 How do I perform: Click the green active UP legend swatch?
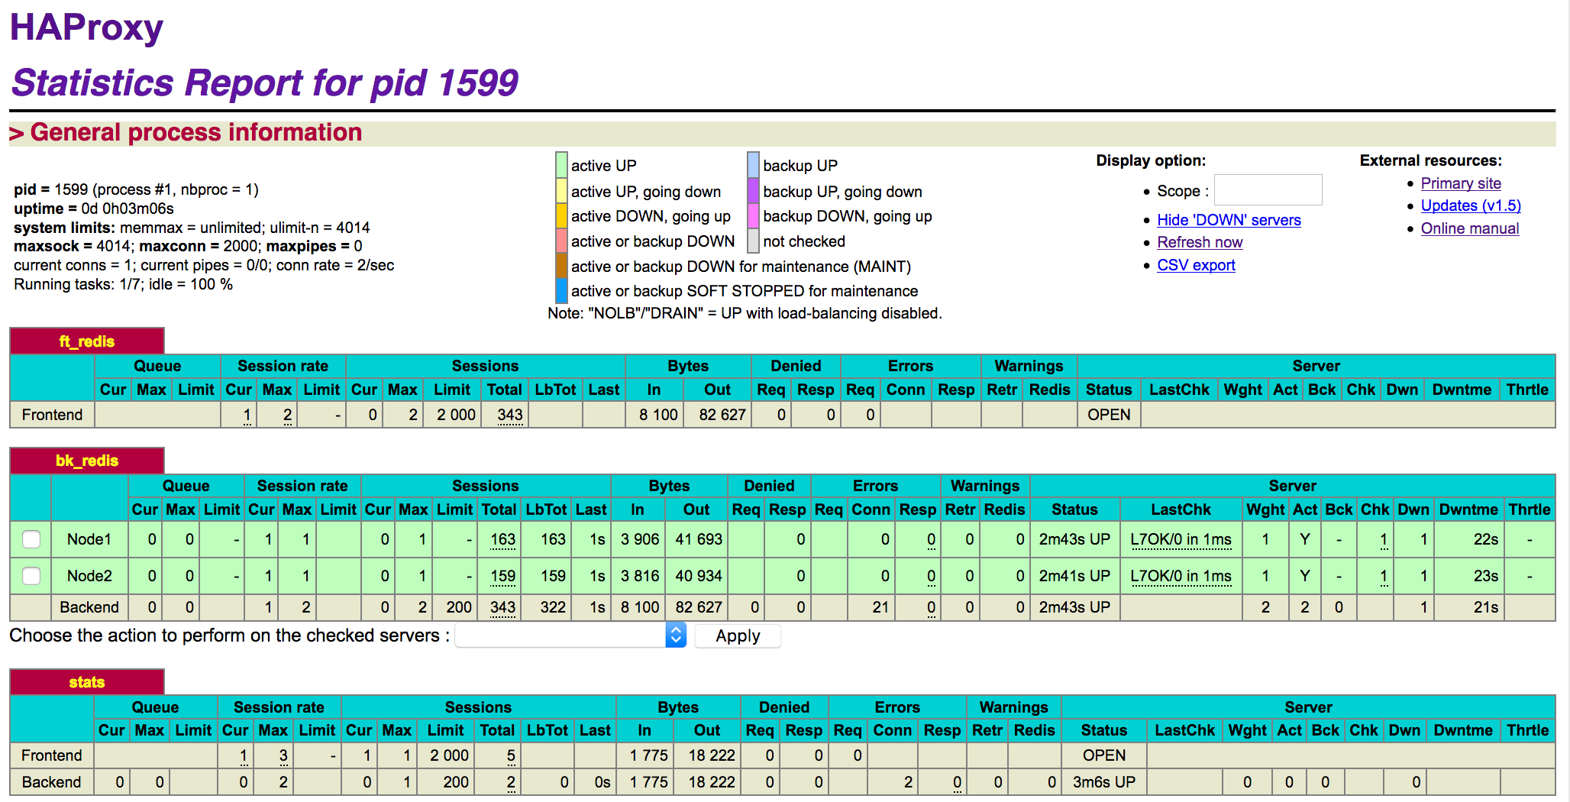(561, 165)
